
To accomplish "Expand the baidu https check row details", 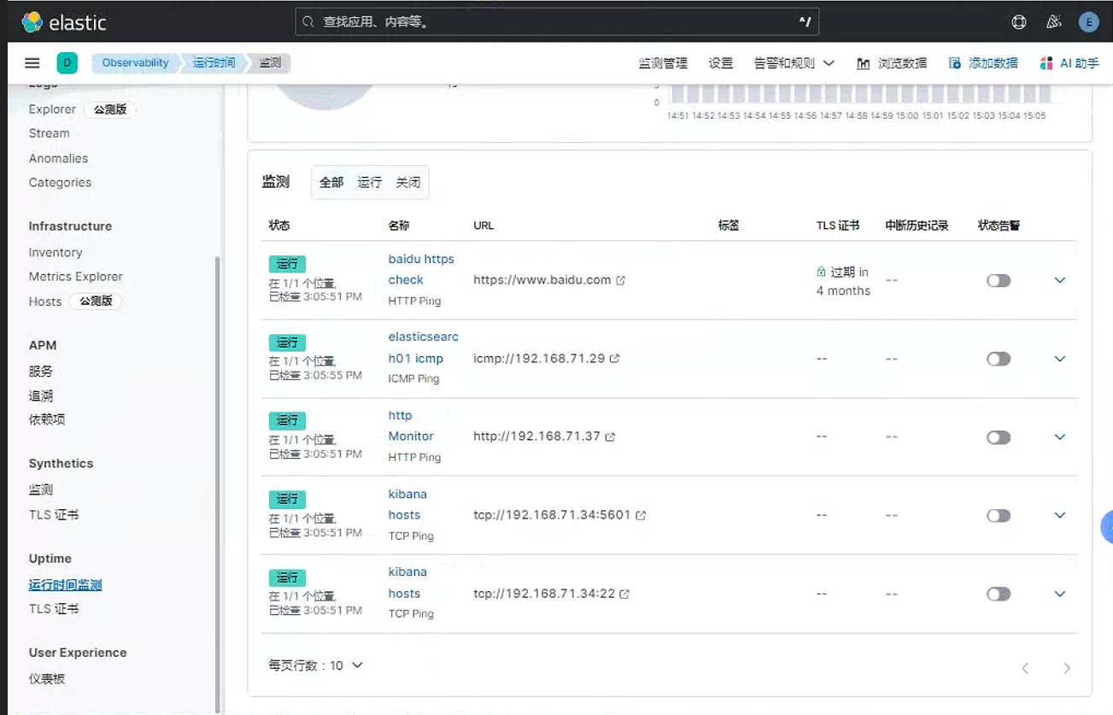I will 1060,280.
